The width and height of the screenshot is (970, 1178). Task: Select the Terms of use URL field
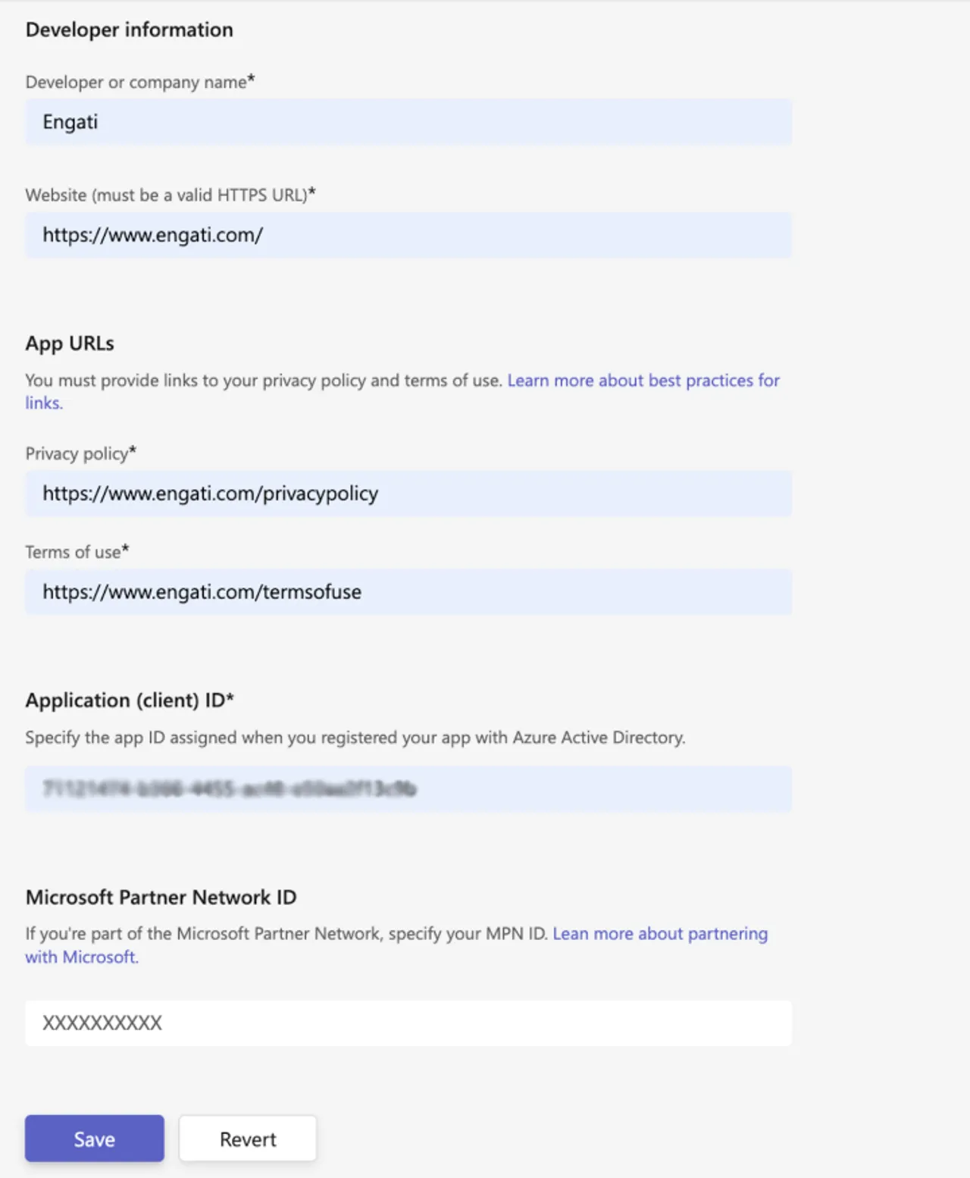[x=409, y=592]
